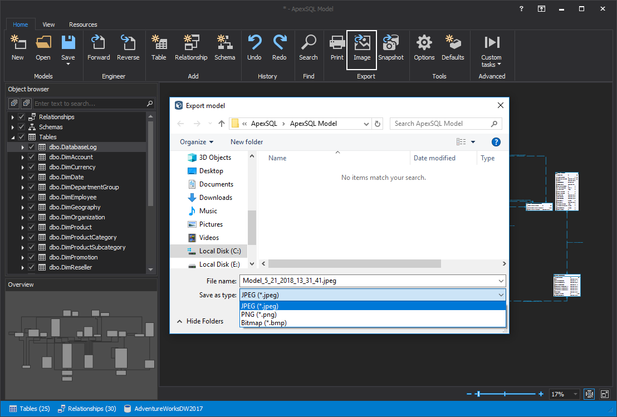
Task: Toggle dbo.DimProduct checkbox
Action: (32, 227)
